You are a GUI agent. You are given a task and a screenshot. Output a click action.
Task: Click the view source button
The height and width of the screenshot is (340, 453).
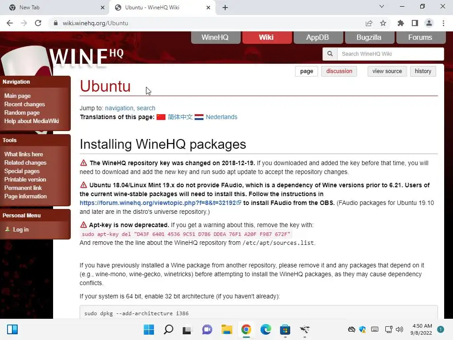tap(387, 71)
